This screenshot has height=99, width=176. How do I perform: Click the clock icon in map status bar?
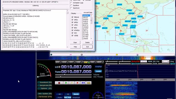tap(82, 54)
